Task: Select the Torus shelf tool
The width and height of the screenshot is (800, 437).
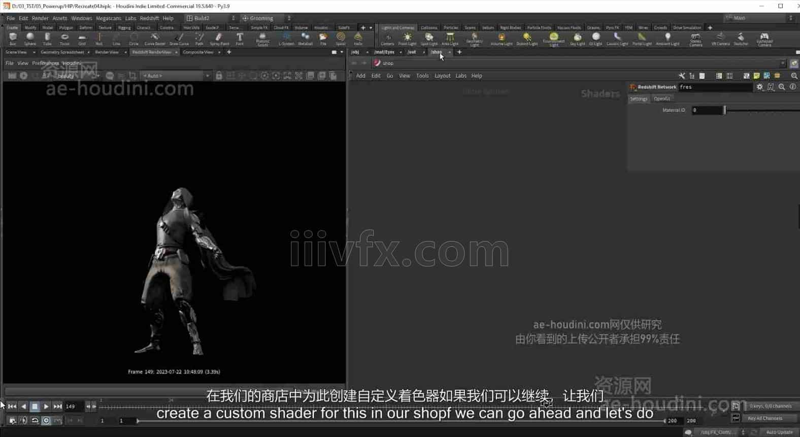Action: [x=64, y=39]
